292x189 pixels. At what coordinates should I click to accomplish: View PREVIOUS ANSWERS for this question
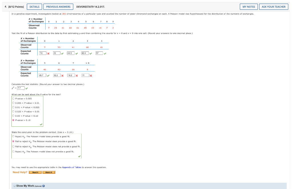point(58,7)
